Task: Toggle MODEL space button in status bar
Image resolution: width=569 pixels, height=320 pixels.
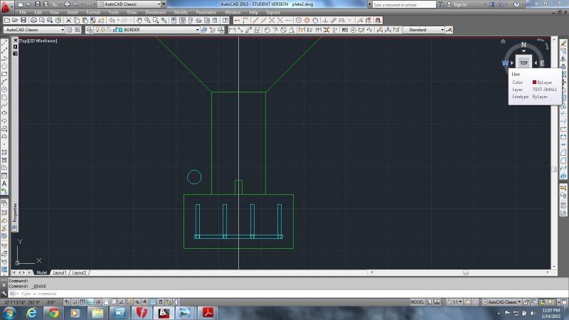Action: click(418, 302)
